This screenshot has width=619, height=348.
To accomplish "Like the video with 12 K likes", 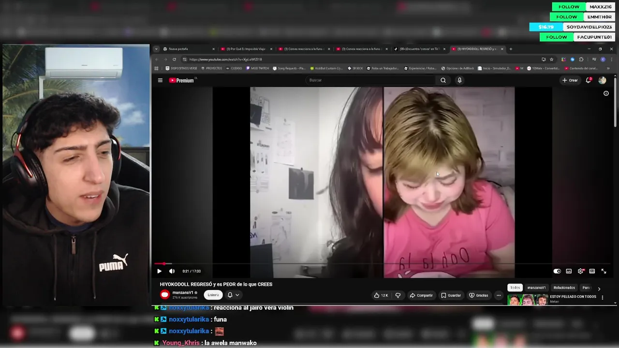I will coord(381,295).
